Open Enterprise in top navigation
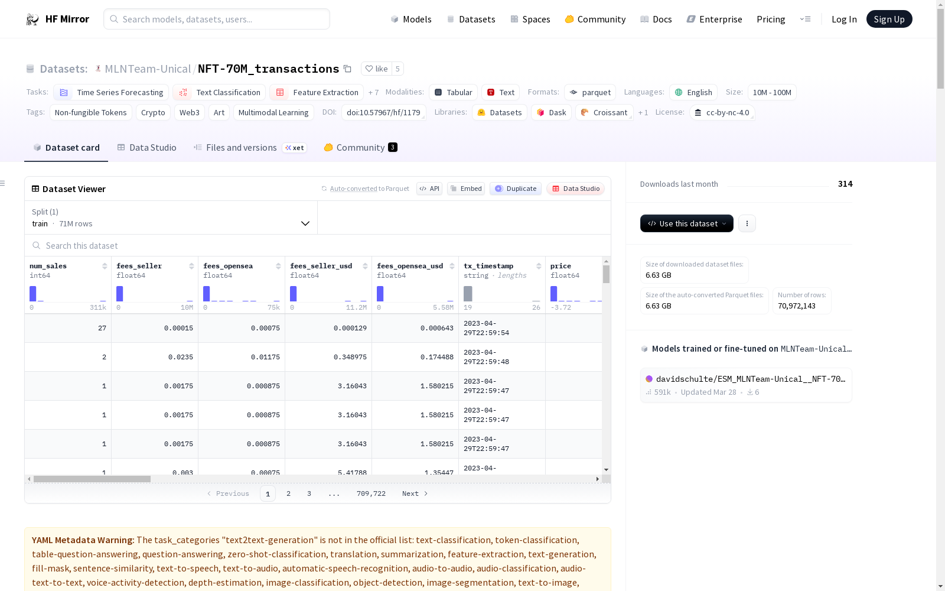The height and width of the screenshot is (591, 945). (714, 20)
